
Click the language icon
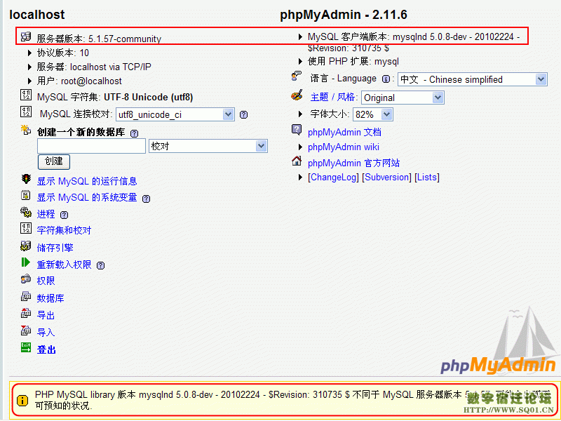(297, 76)
